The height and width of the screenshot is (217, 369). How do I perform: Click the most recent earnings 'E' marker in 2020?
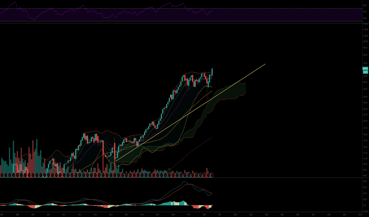[x=212, y=175]
